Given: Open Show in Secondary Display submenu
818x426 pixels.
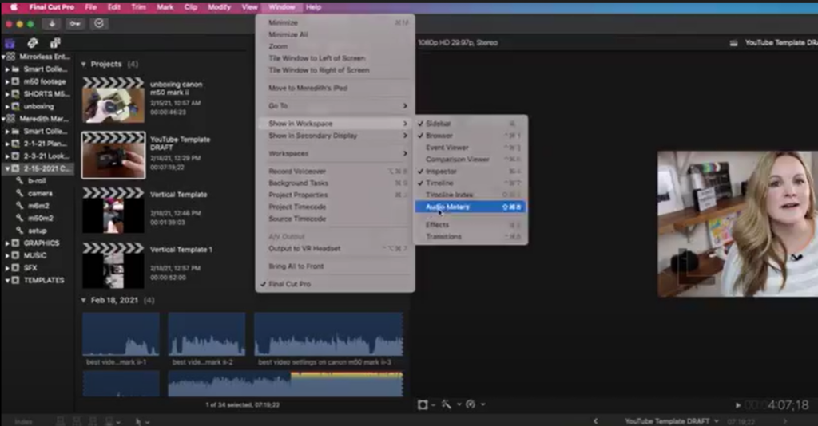Looking at the screenshot, I should [x=335, y=136].
